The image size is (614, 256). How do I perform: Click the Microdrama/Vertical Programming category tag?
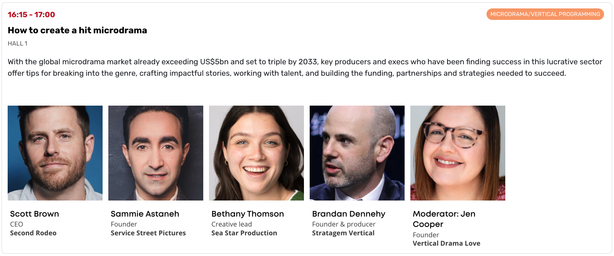point(545,14)
